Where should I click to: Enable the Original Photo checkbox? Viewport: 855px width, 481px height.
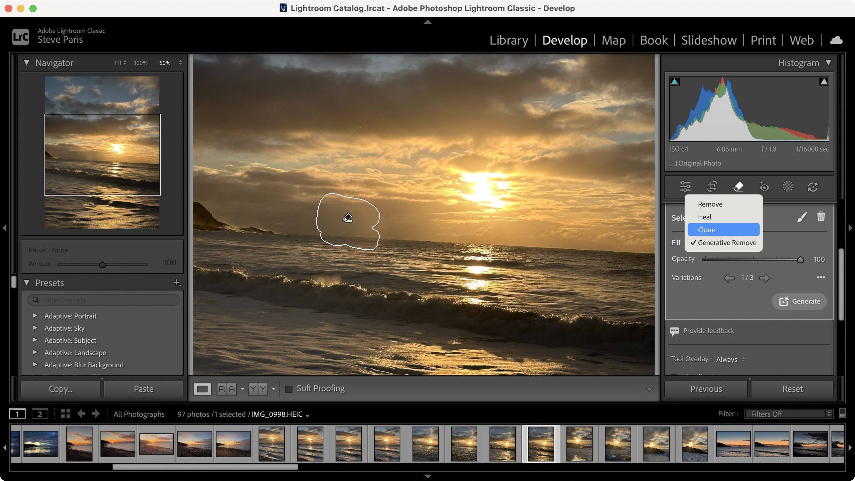click(x=672, y=163)
